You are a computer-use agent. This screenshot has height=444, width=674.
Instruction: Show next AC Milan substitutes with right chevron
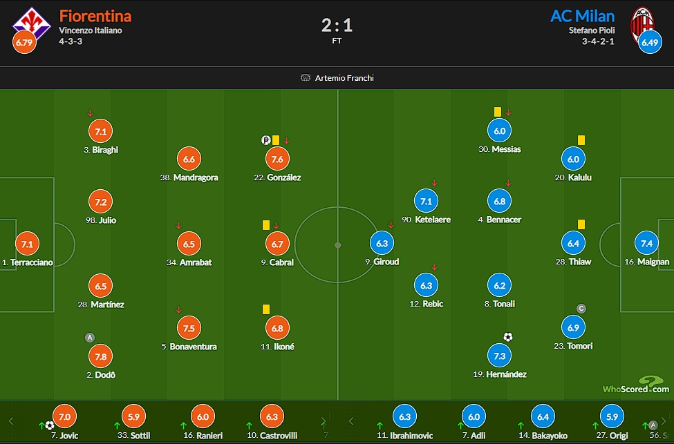pos(664,421)
